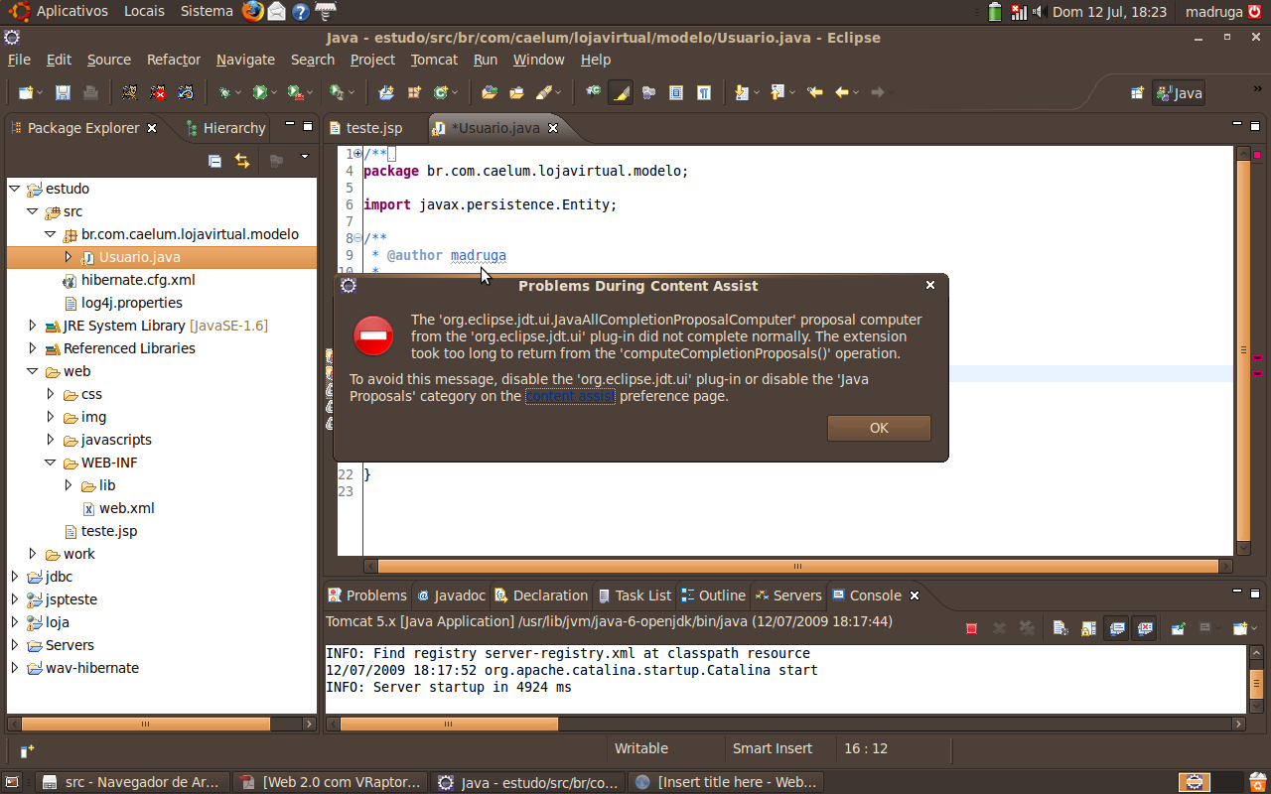Close the Usuario.java editor tab
1271x794 pixels.
tap(553, 128)
